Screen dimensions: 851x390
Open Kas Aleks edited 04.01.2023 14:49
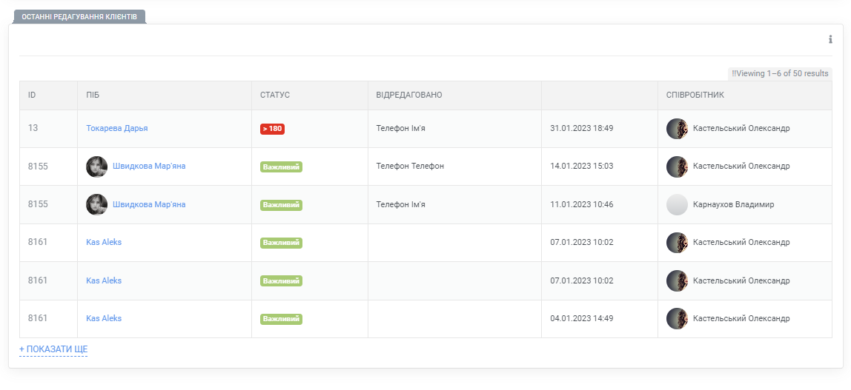tap(104, 318)
